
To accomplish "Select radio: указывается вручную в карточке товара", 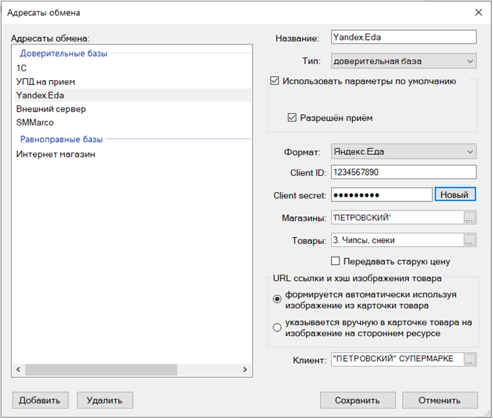I will (x=277, y=328).
